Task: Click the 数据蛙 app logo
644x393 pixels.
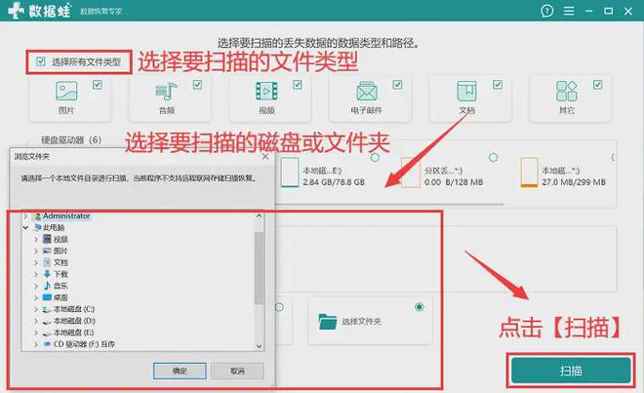Action: coord(39,11)
